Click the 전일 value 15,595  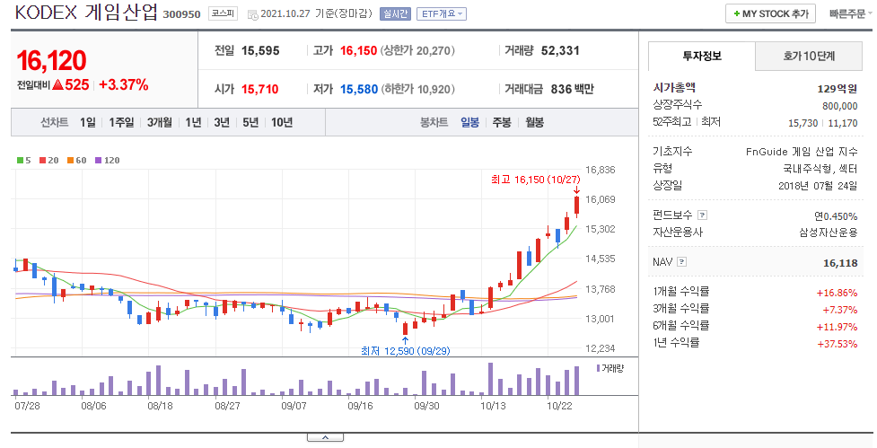click(x=260, y=51)
